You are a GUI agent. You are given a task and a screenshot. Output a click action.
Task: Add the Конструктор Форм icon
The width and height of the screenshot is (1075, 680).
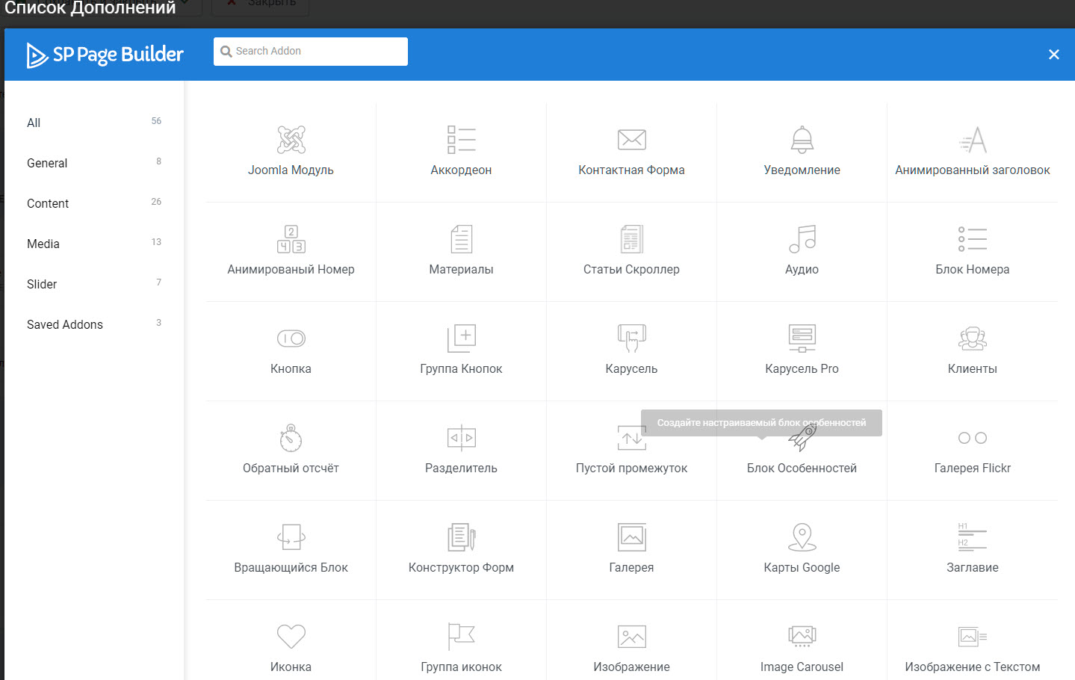tap(461, 537)
